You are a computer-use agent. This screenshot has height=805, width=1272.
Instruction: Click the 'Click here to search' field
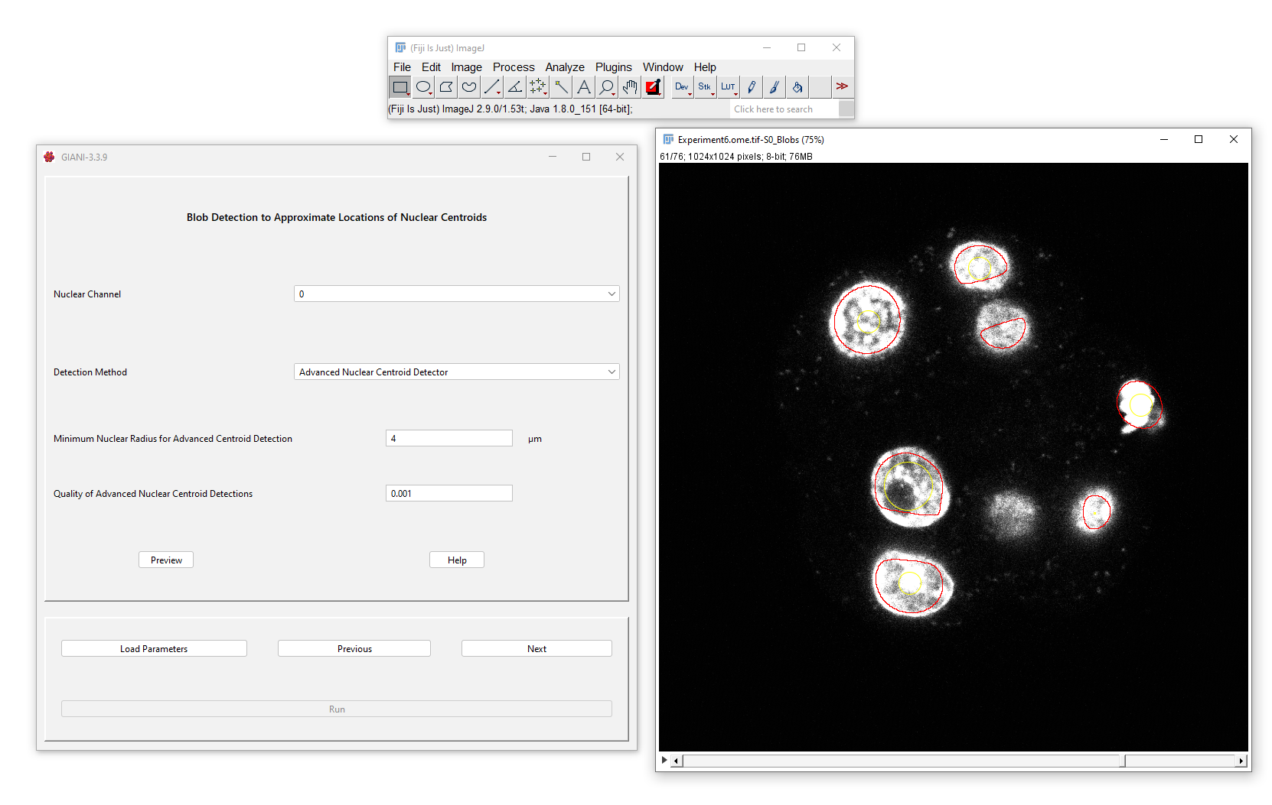(x=783, y=109)
